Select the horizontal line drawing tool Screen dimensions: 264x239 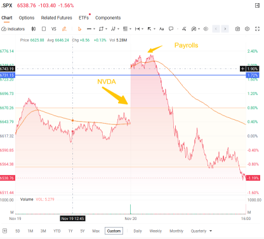point(89,29)
